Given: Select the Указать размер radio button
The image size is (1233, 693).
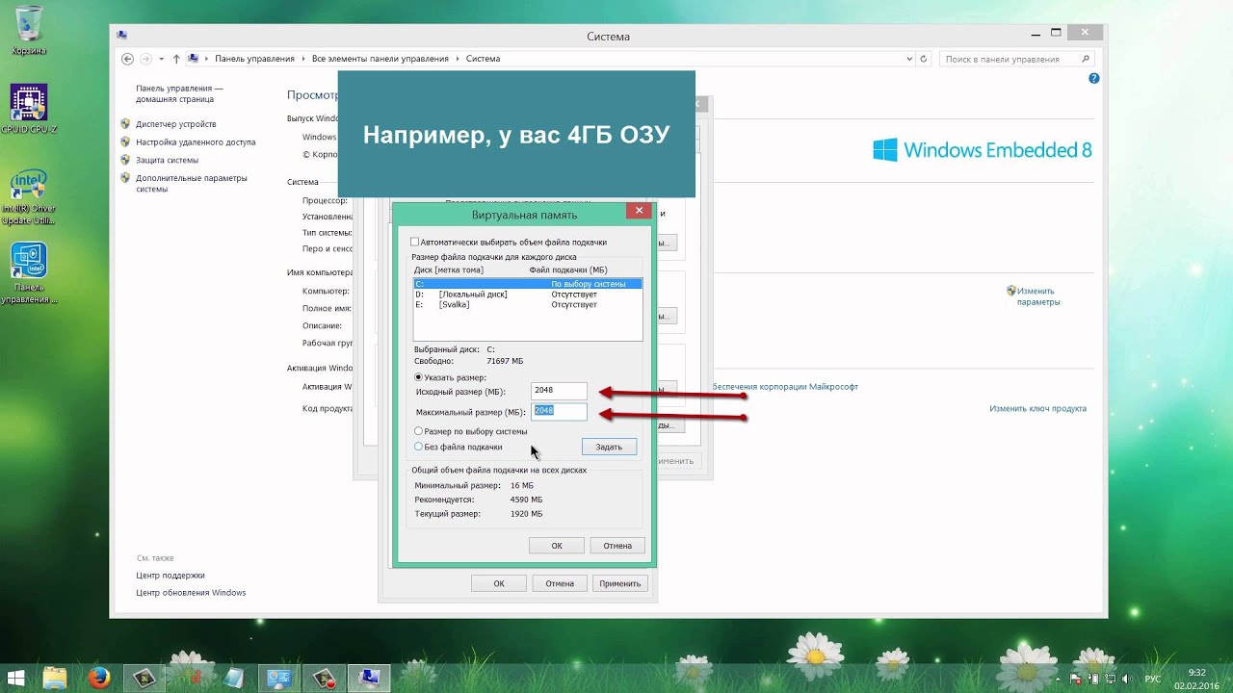Looking at the screenshot, I should (x=418, y=377).
